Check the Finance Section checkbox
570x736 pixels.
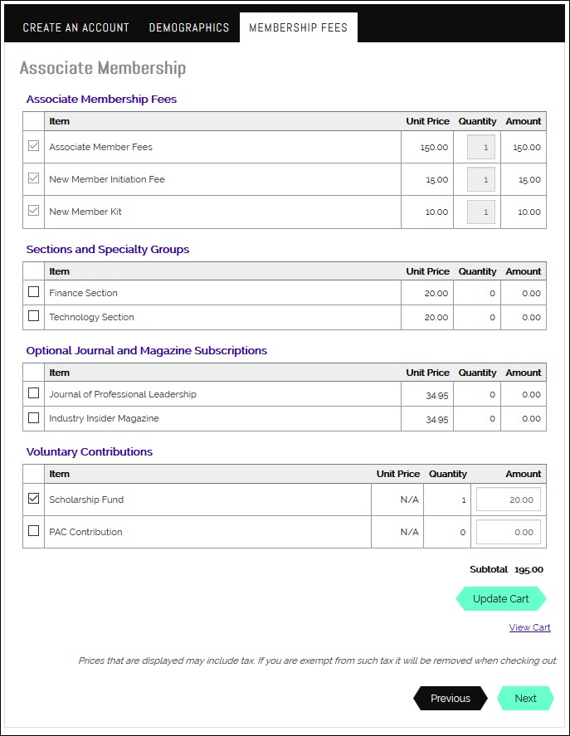pyautogui.click(x=33, y=292)
